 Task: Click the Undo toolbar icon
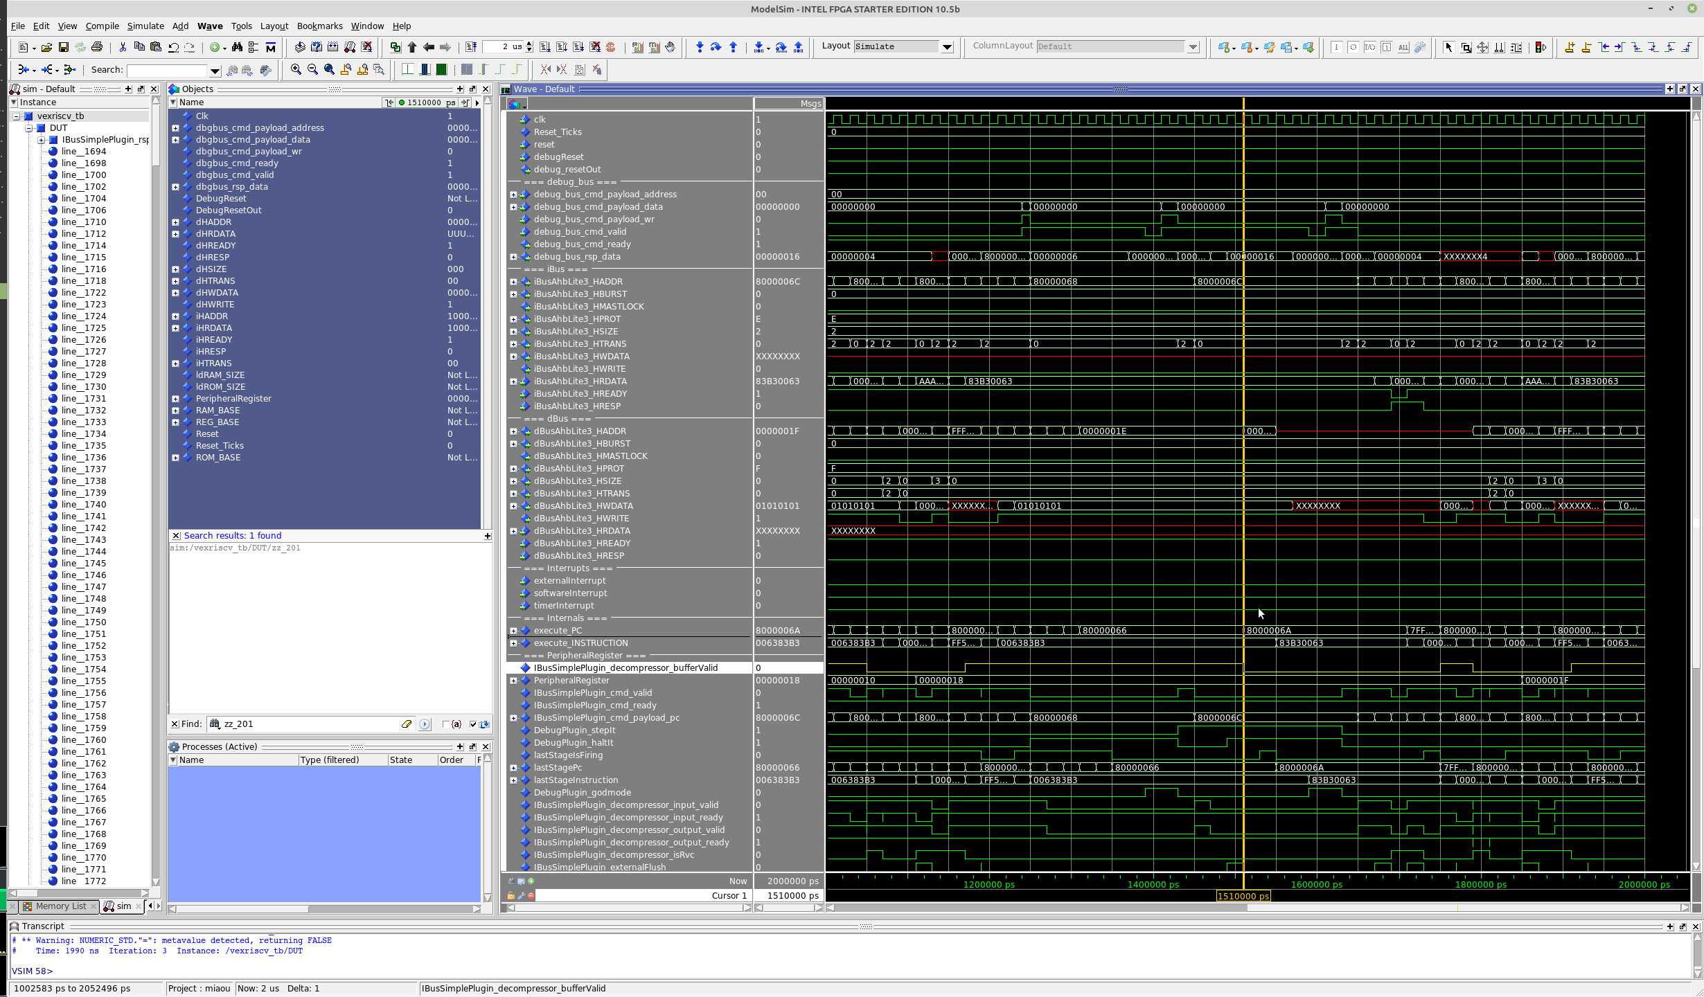[x=174, y=47]
